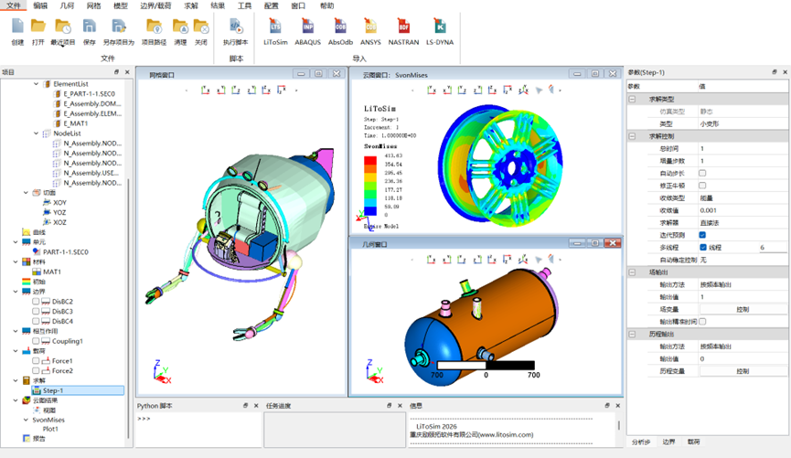Open the 项目路径 project path icon
This screenshot has height=458, width=791.
(154, 27)
